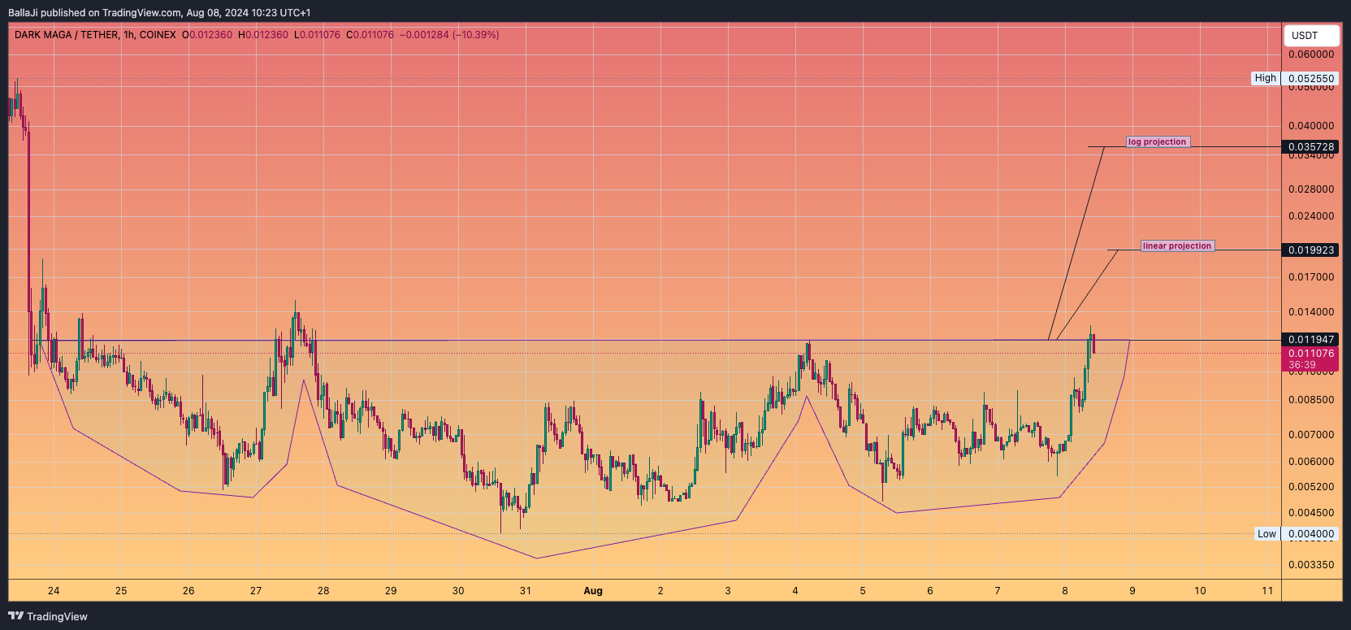Image resolution: width=1351 pixels, height=630 pixels.
Task: Click the TradingView wordmark link
Action: coord(57,616)
